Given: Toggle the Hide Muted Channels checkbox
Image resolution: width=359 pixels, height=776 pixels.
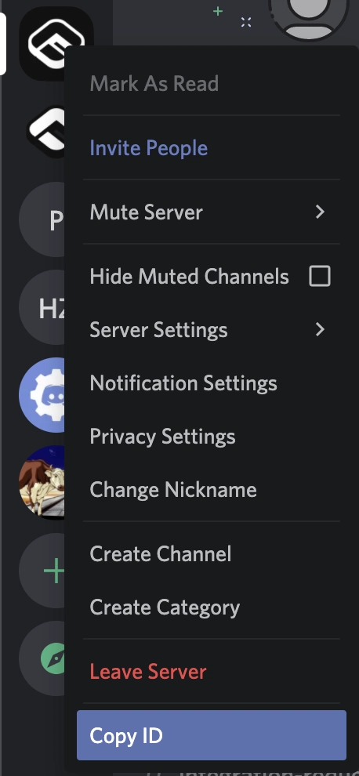Looking at the screenshot, I should pos(319,276).
